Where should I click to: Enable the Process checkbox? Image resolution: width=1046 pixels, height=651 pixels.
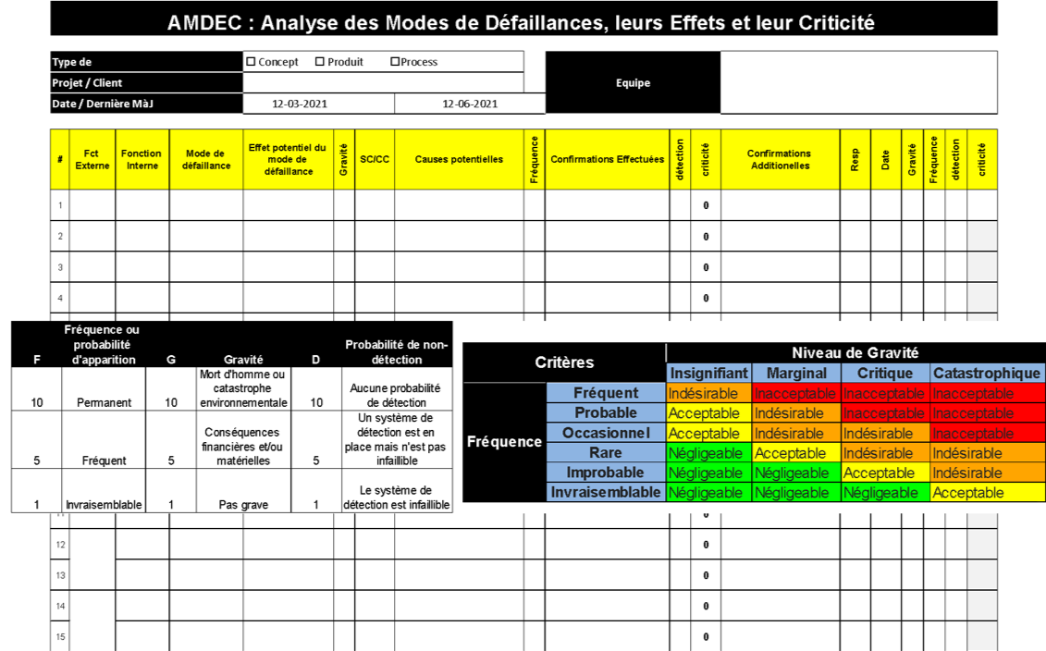point(395,61)
